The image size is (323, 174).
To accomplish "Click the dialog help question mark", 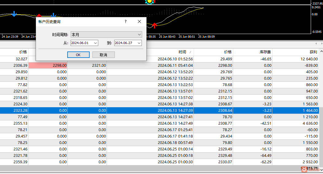I will (126, 21).
